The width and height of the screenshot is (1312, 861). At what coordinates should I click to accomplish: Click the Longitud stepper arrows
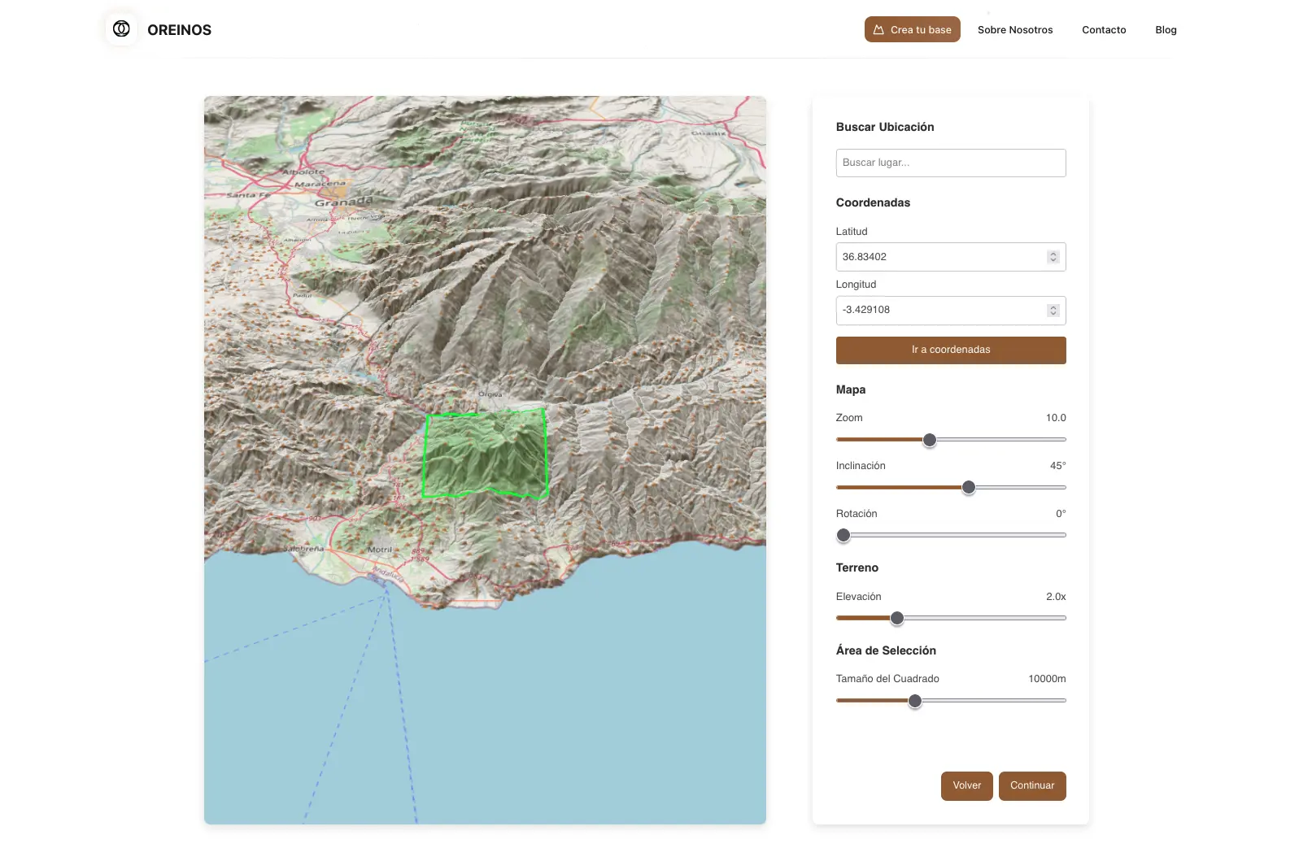tap(1053, 311)
